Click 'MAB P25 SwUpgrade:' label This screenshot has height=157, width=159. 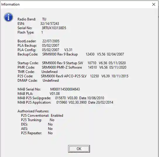[34, 98]
